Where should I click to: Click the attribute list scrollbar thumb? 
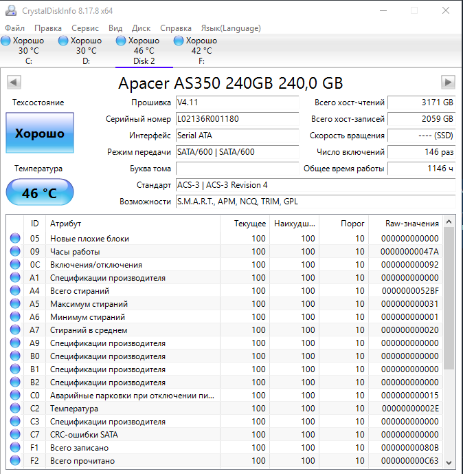coord(449,298)
